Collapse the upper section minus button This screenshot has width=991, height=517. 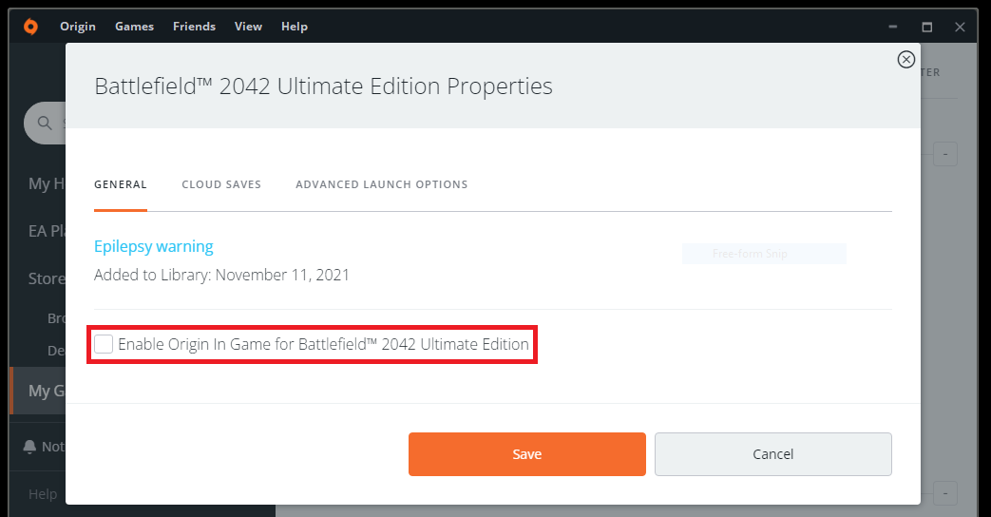tap(944, 154)
